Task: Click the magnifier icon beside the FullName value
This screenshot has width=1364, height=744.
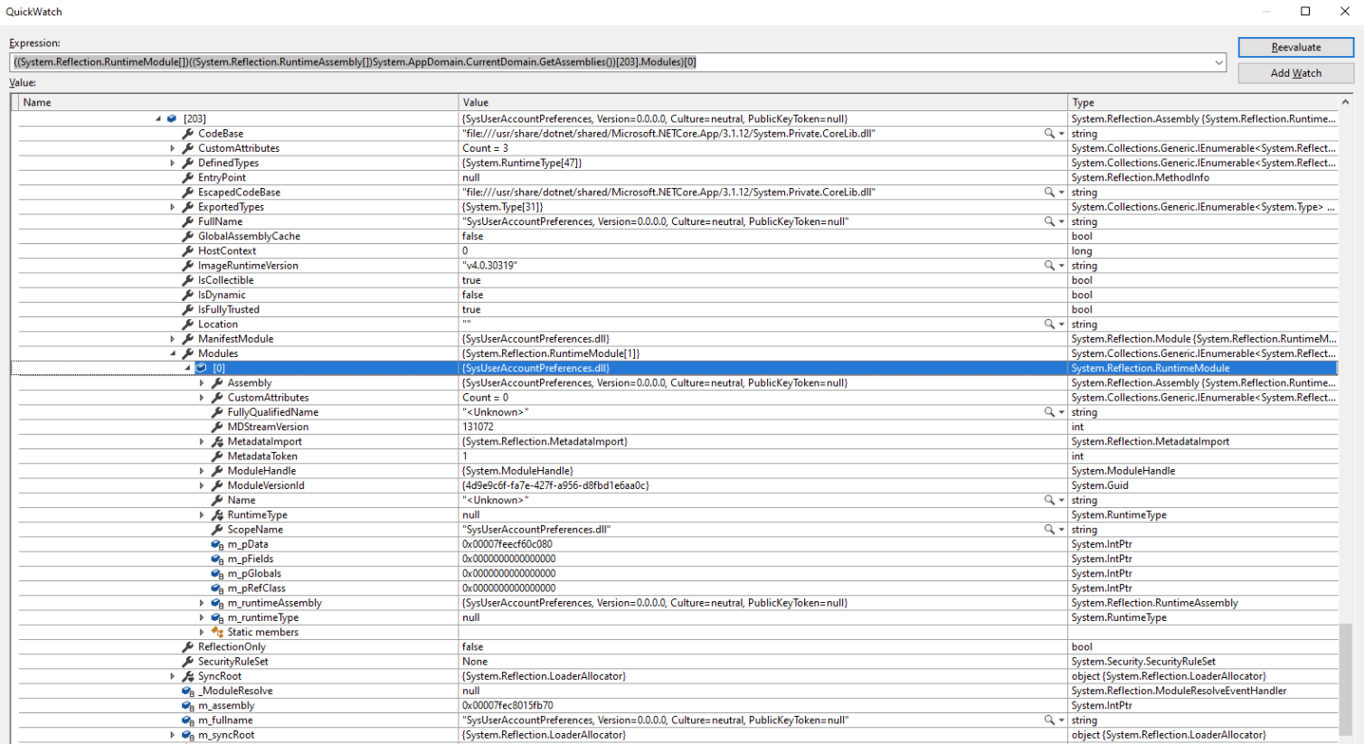Action: pos(1050,221)
